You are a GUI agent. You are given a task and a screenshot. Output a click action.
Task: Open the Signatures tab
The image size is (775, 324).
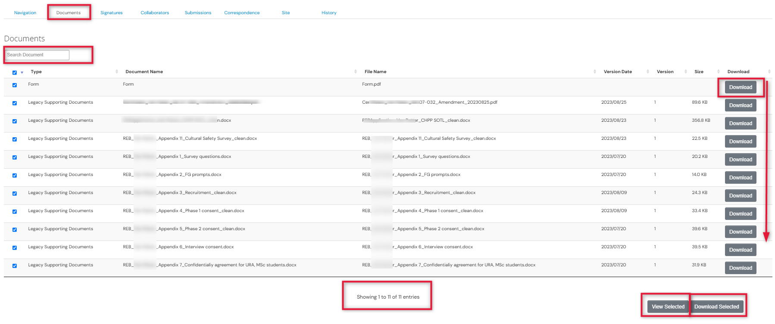pos(112,13)
